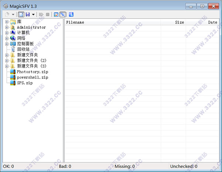Click the 回收站 recycle bin icon
This screenshot has height=172, width=222.
point(13,49)
